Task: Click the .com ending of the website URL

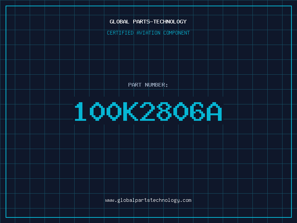Action: 186,200
